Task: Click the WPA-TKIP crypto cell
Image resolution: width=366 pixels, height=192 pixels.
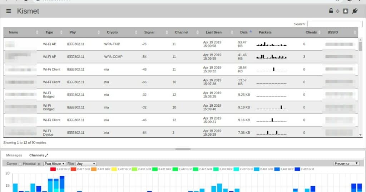Action: point(112,44)
